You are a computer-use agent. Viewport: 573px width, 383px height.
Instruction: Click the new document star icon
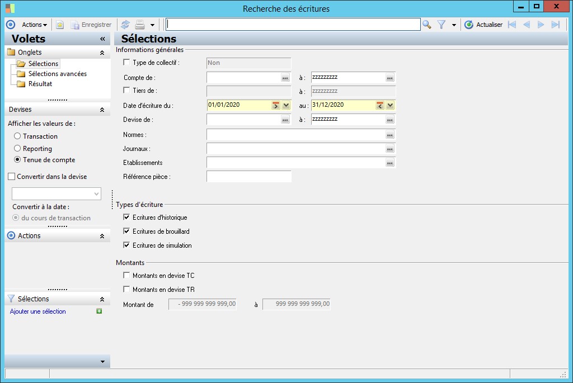coord(59,25)
